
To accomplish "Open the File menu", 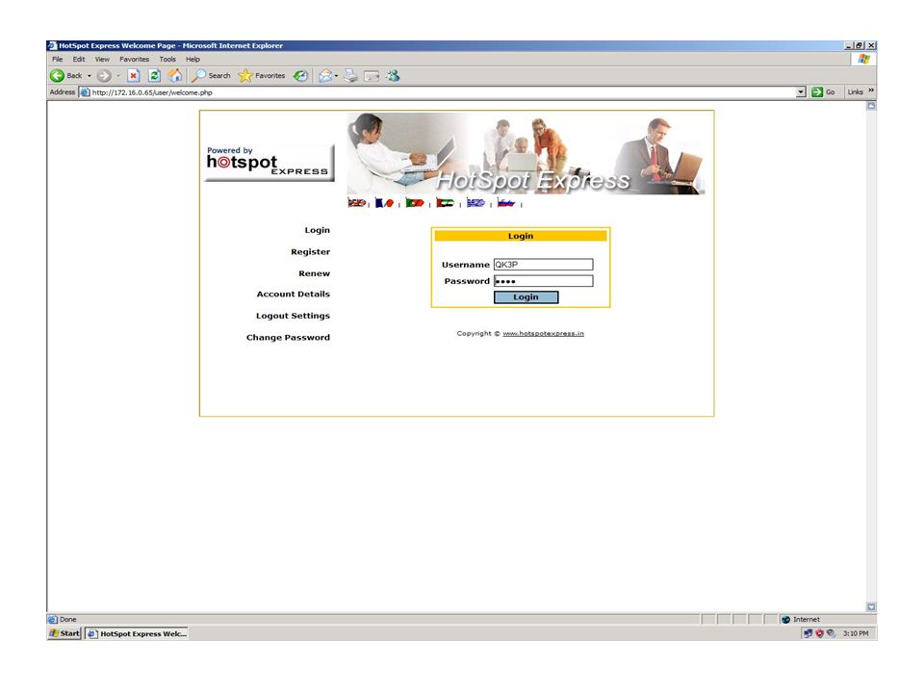I will point(57,59).
